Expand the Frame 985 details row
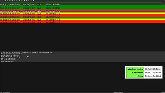Screen dimensions: 165x93 (82, 52)
